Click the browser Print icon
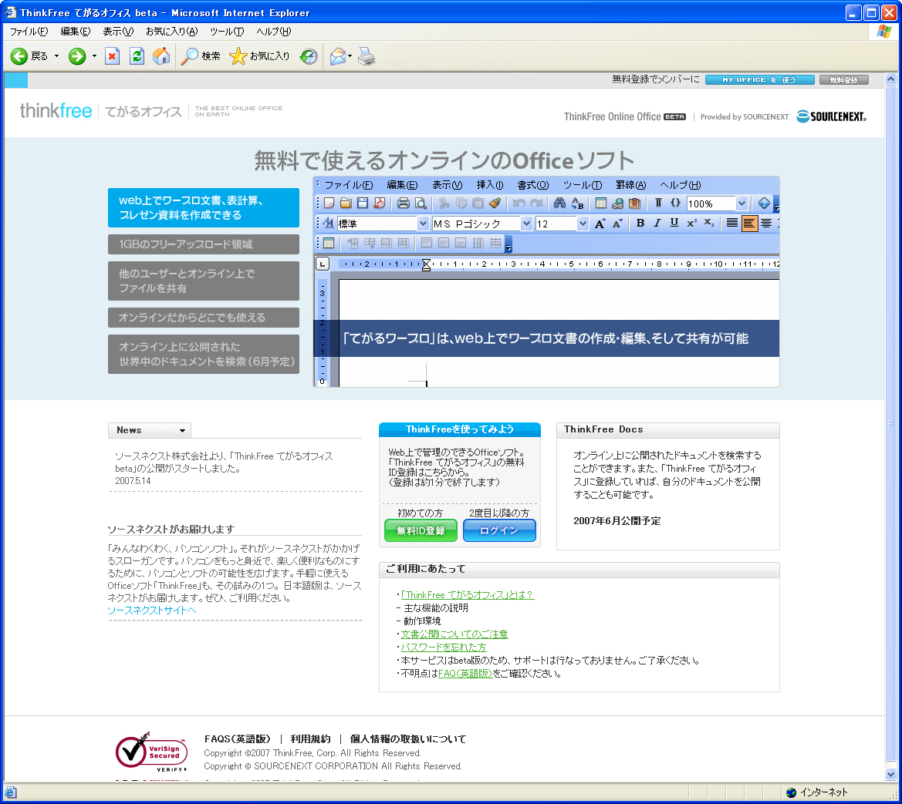Screen dimensions: 902x804 tap(367, 56)
